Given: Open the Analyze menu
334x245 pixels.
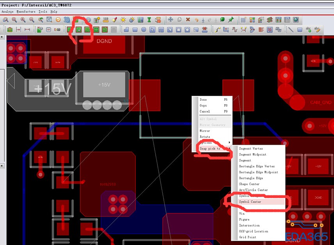Looking at the screenshot, I should pos(7,11).
